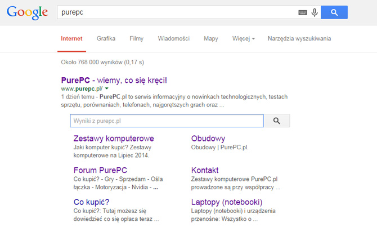Expand the green arrow next to www.purepc.pl
The width and height of the screenshot is (377, 231).
[x=107, y=88]
